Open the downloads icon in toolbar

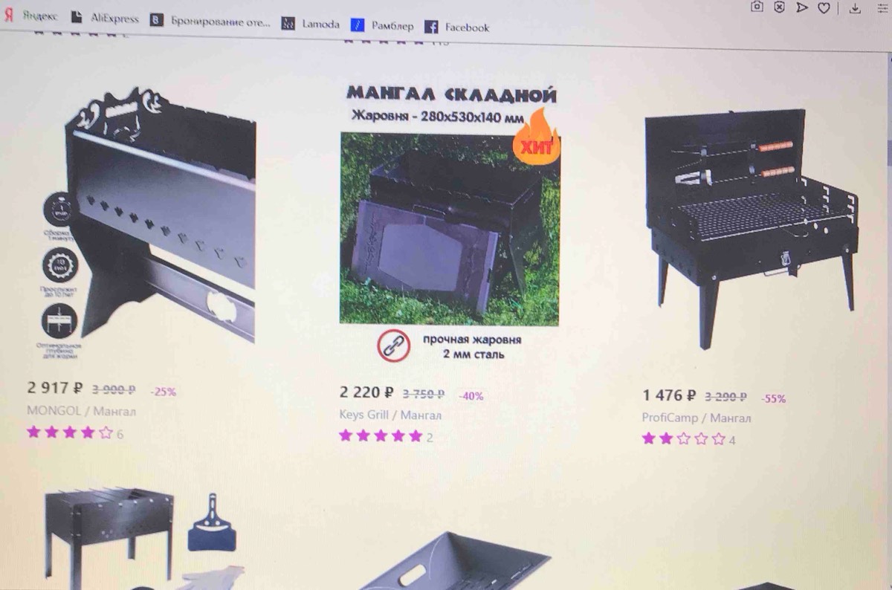coord(855,8)
